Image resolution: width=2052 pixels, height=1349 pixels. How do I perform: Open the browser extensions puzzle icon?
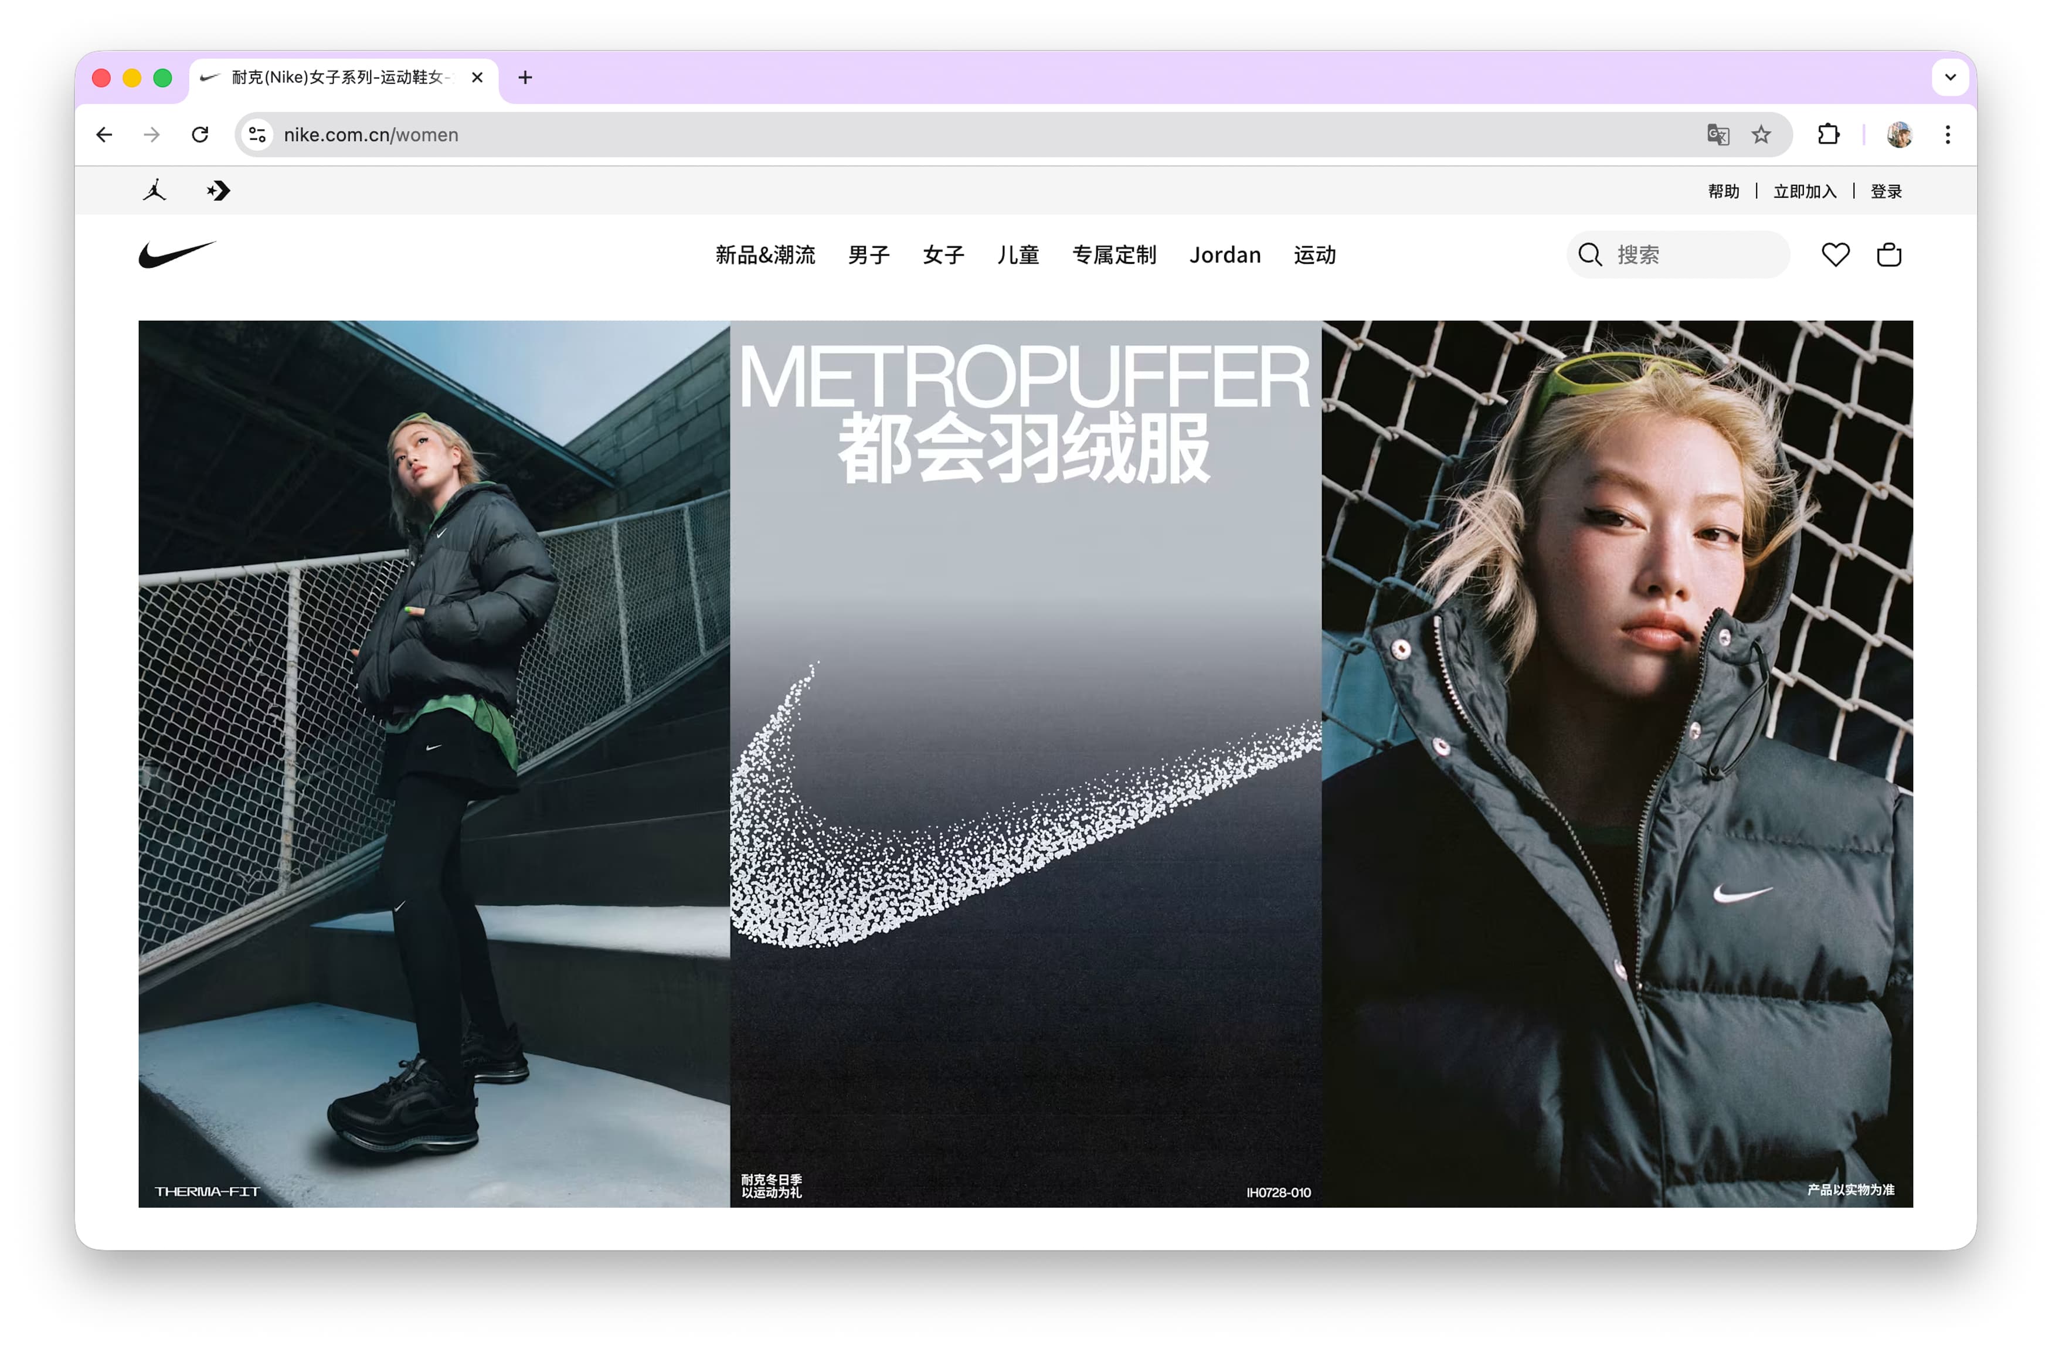1828,134
